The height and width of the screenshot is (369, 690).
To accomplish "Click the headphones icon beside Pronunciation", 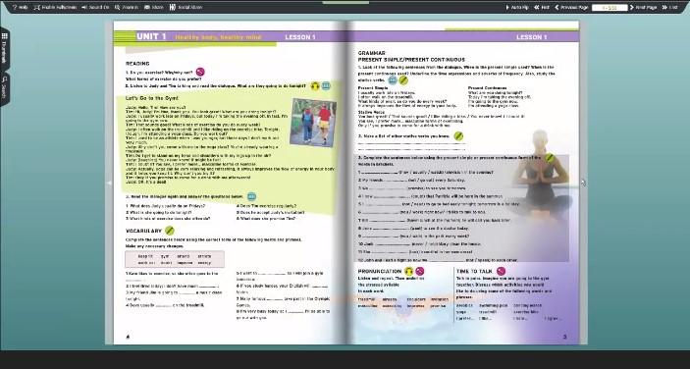I will pos(409,271).
